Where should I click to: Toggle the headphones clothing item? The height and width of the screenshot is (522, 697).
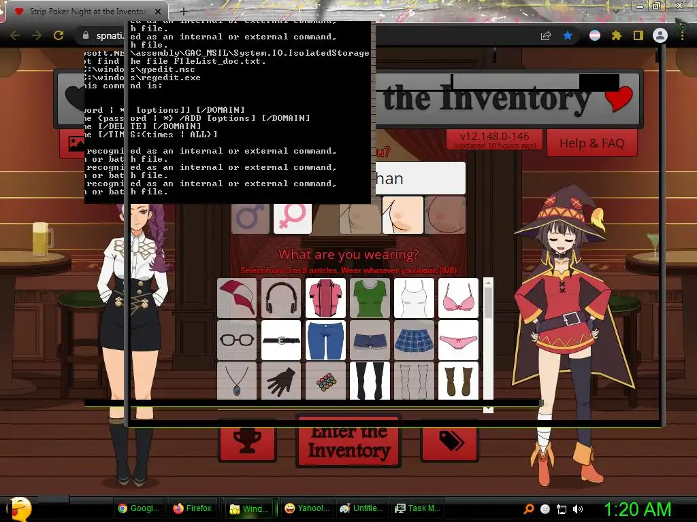coord(281,298)
